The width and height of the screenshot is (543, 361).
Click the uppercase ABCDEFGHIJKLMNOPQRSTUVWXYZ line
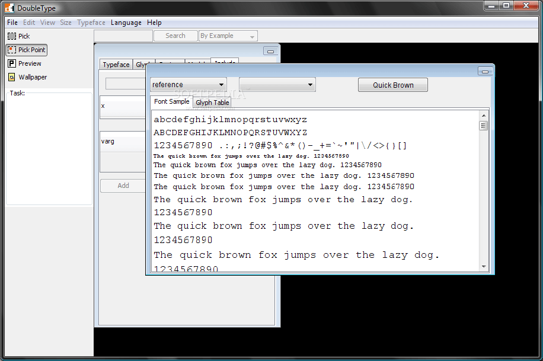pos(230,133)
